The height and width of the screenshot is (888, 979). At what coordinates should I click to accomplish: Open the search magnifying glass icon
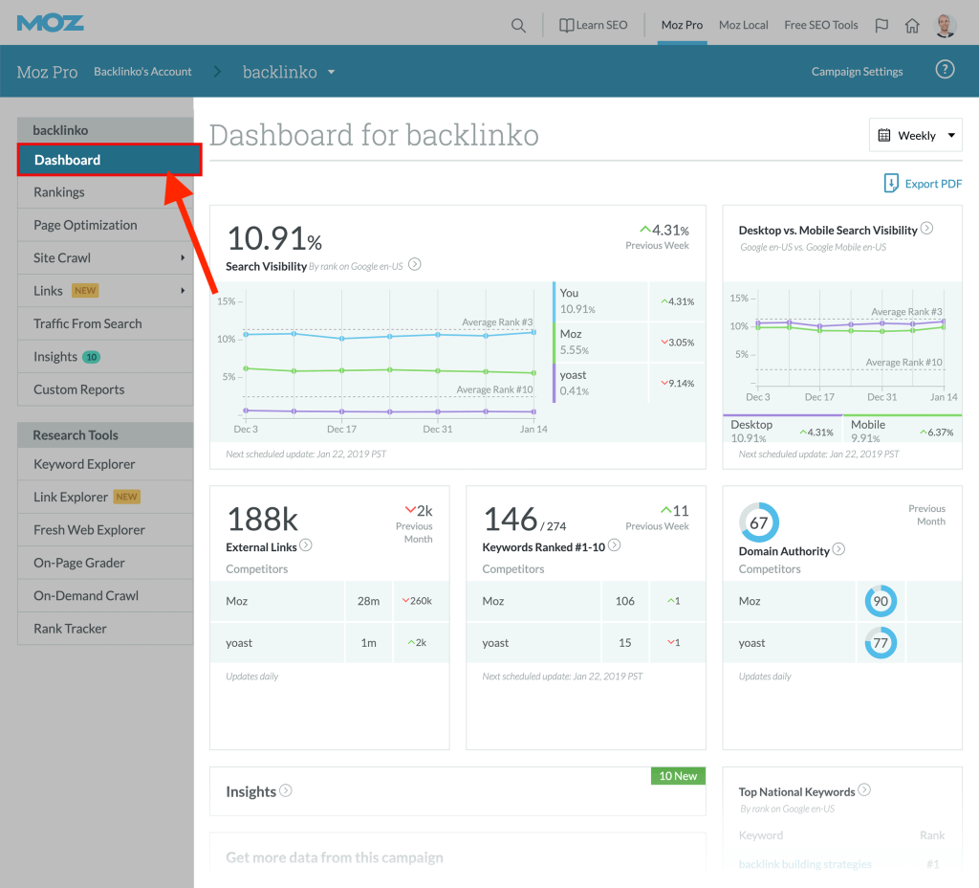tap(518, 26)
